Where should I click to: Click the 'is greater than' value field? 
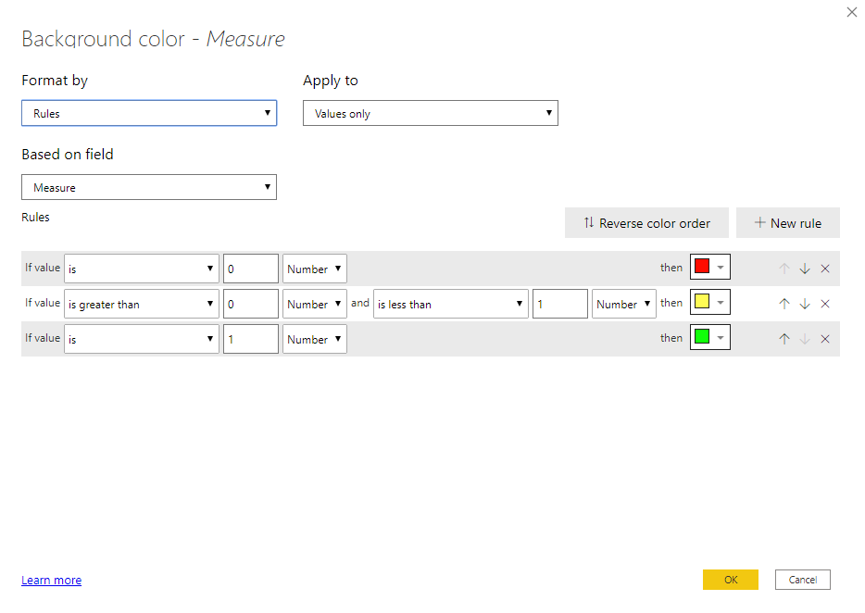[x=251, y=304]
